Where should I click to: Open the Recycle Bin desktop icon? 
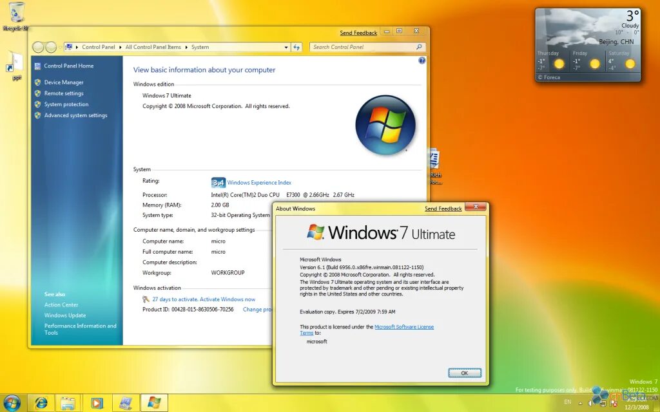16,17
